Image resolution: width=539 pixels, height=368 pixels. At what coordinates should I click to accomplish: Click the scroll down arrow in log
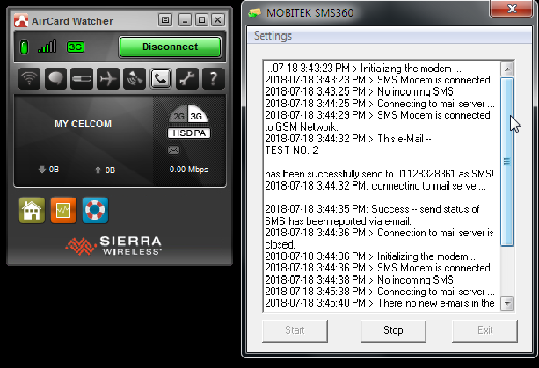506,303
